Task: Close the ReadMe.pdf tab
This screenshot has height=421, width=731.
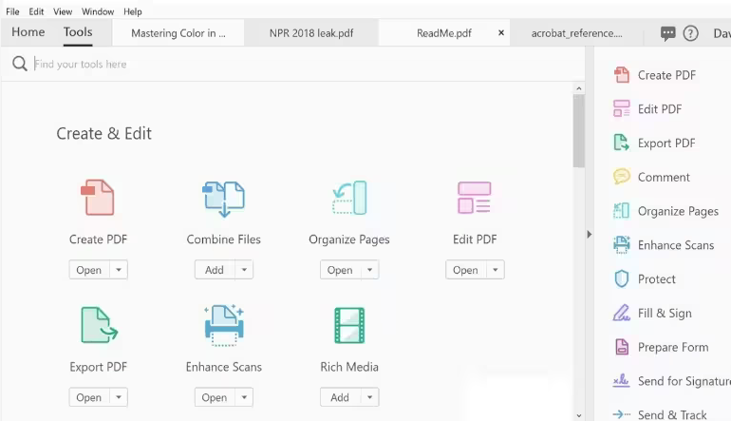Action: coord(501,33)
